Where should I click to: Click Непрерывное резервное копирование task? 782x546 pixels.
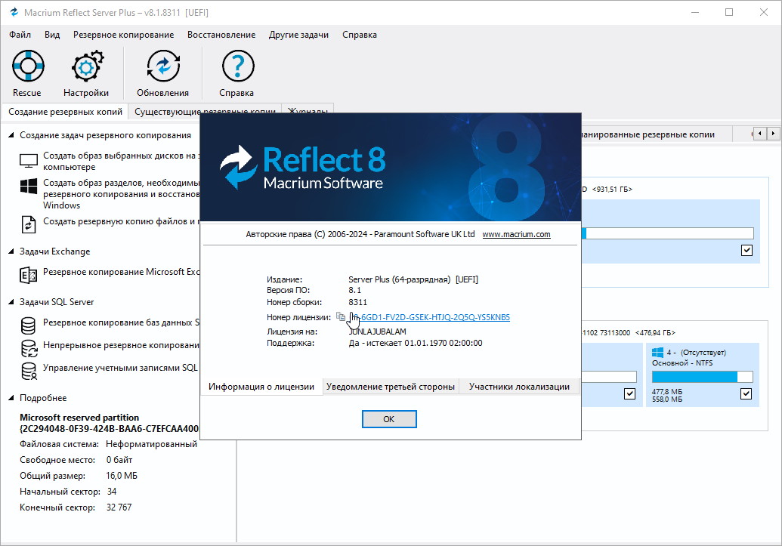click(x=121, y=345)
